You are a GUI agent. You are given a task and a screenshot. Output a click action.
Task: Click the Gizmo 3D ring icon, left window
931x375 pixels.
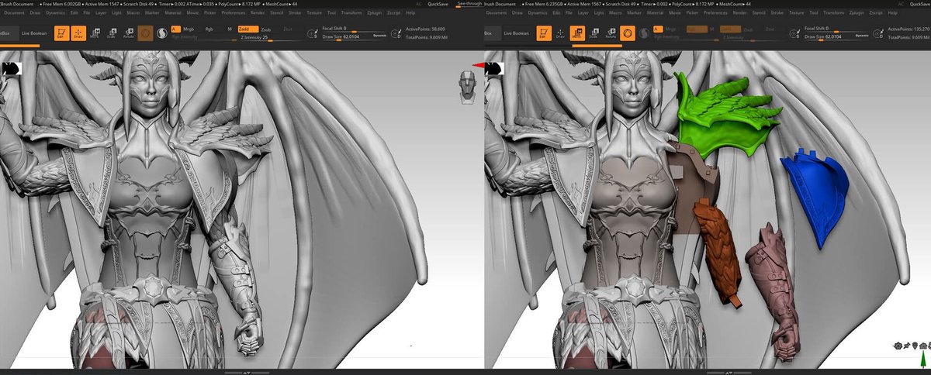(x=145, y=33)
